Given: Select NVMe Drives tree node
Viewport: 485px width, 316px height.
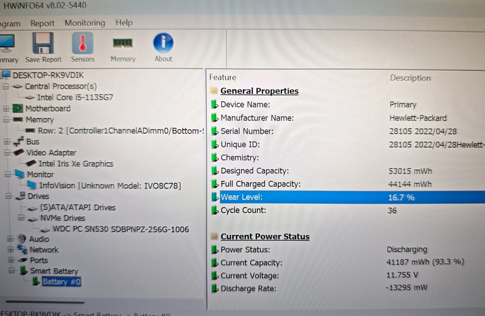Looking at the screenshot, I should point(63,218).
